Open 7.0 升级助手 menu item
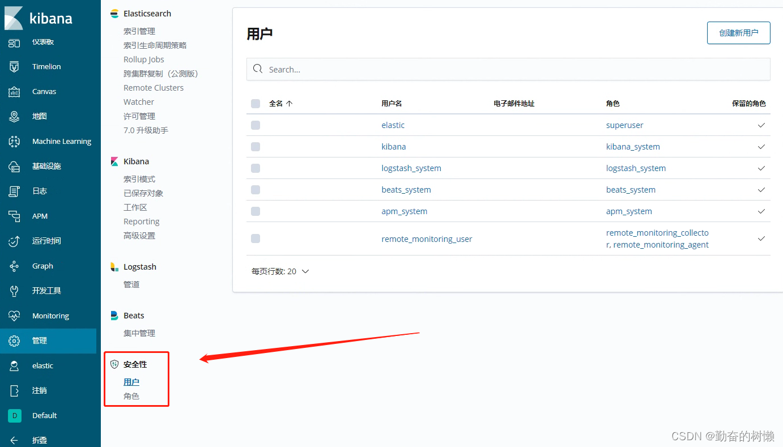This screenshot has width=783, height=447. click(x=146, y=130)
